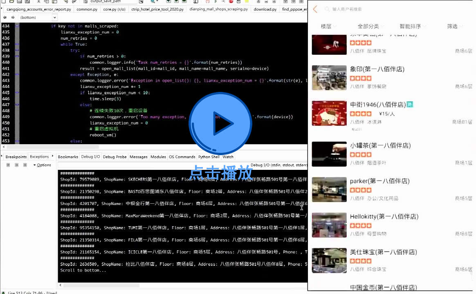The height and width of the screenshot is (294, 476).
Task: Tap shop name Hellokitty(第一八佰伴店)
Action: [x=384, y=216]
